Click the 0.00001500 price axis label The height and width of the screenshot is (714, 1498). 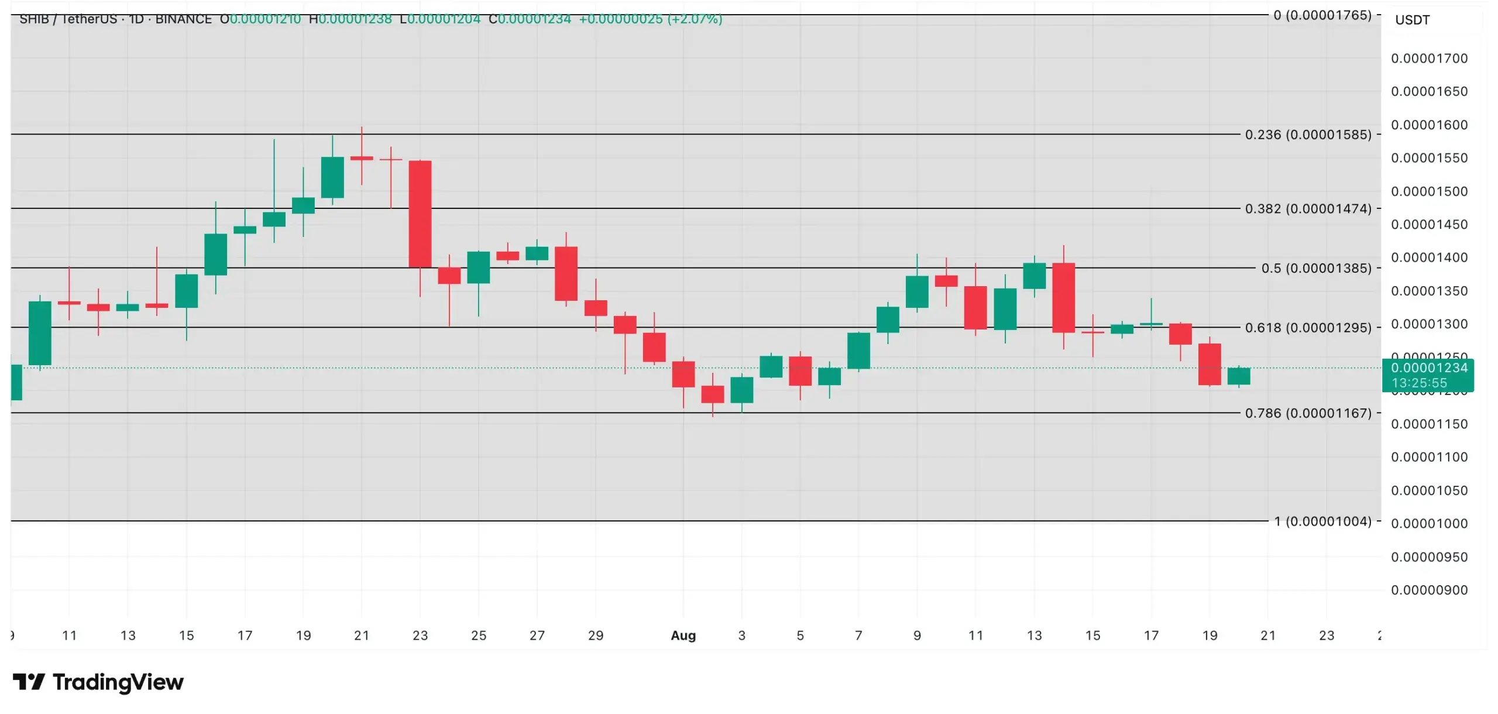[1429, 191]
